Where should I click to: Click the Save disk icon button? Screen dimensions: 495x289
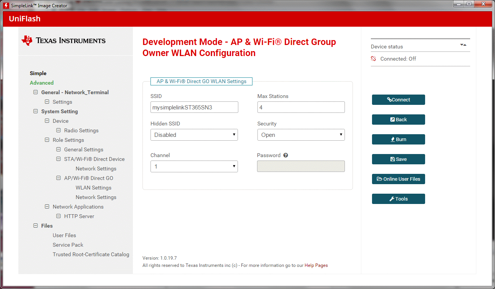coord(392,159)
